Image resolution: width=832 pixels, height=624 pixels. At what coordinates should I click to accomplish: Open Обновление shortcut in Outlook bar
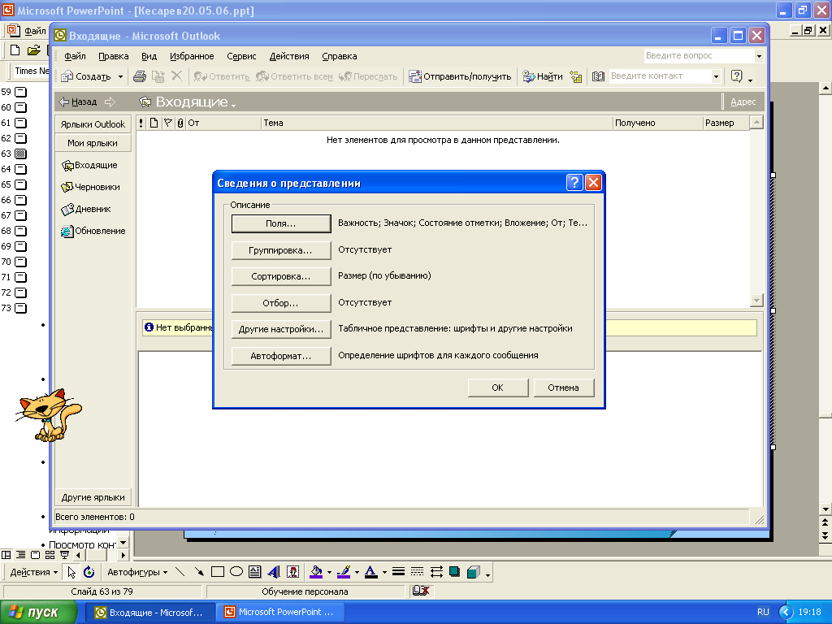(x=93, y=232)
